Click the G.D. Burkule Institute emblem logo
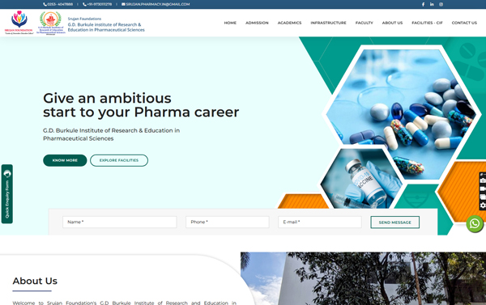 [51, 23]
